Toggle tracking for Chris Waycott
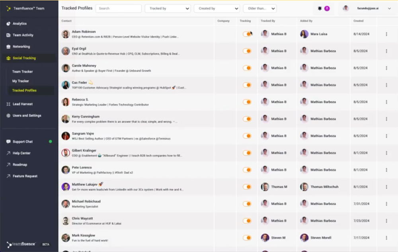Screen dimensions: 398x252 tap(247, 221)
